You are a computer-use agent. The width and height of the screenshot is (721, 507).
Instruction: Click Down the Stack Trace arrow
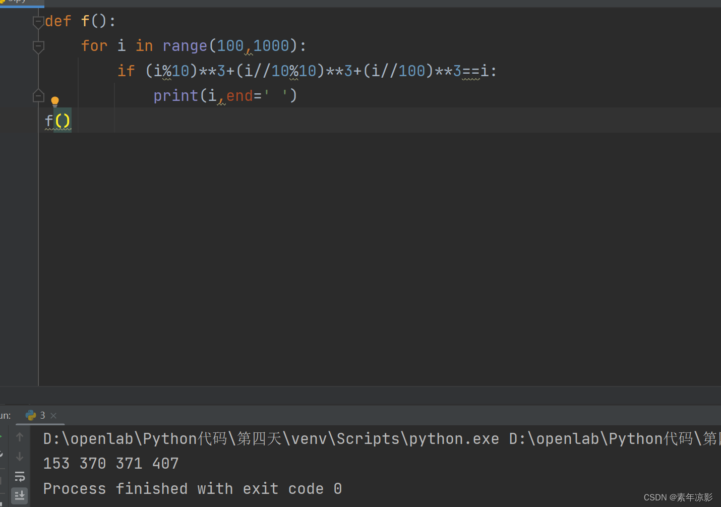(20, 457)
